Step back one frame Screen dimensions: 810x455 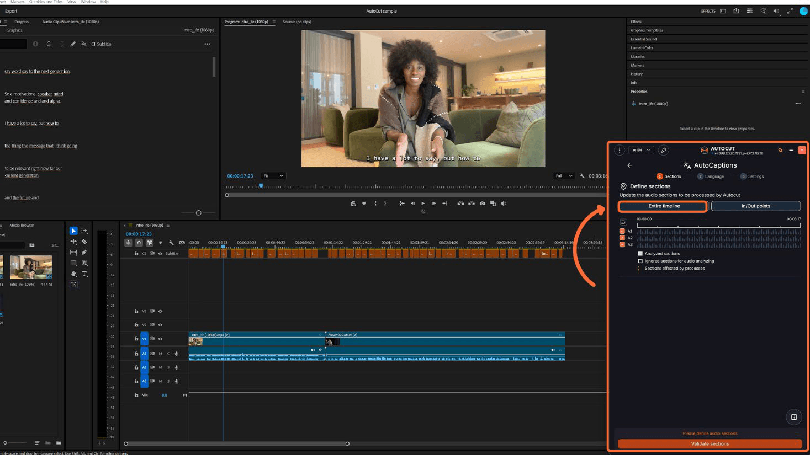click(x=412, y=204)
